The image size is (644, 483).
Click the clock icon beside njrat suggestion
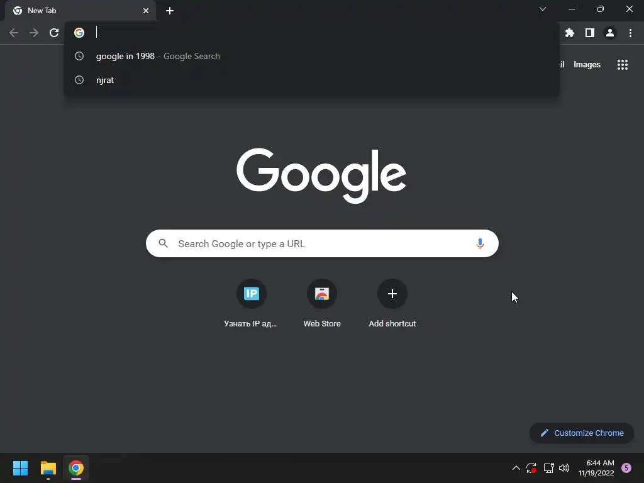[79, 80]
